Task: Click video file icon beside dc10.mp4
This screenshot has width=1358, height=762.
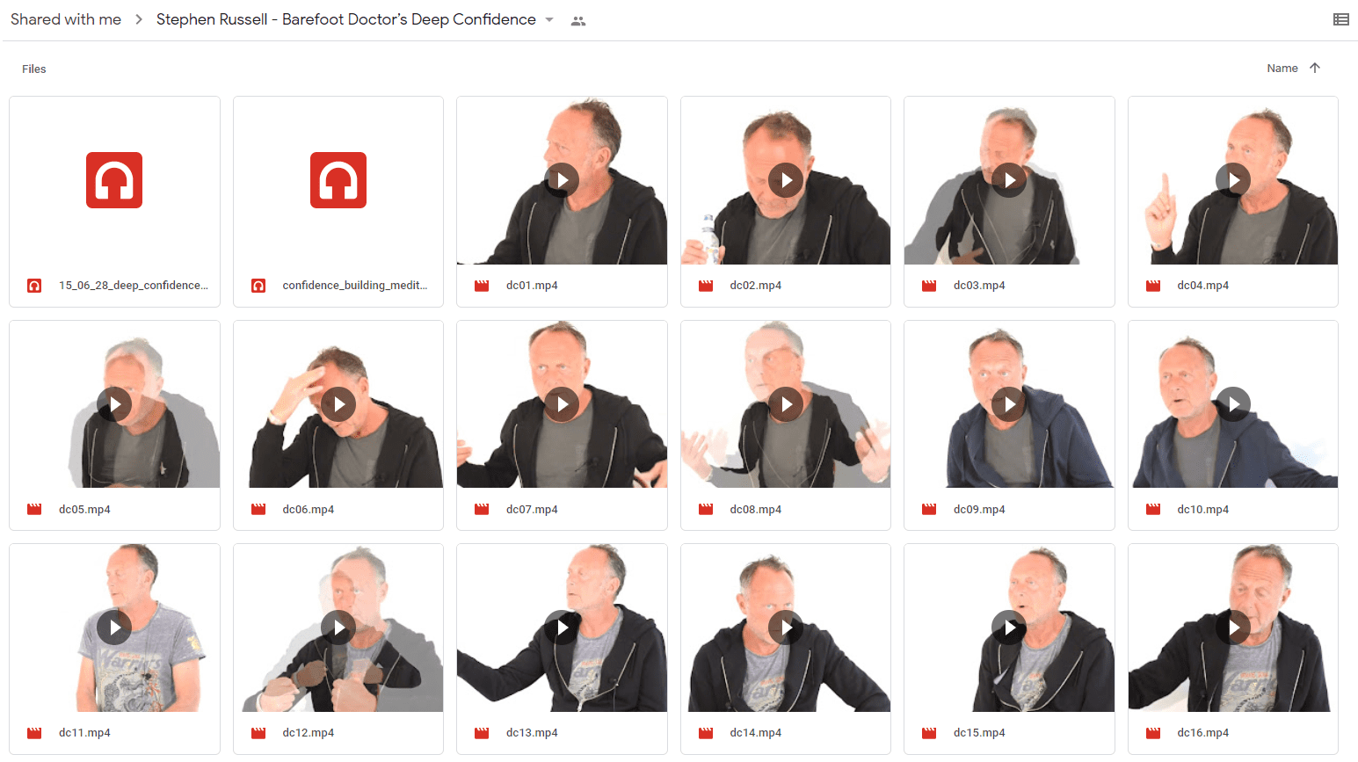Action: coord(1153,509)
